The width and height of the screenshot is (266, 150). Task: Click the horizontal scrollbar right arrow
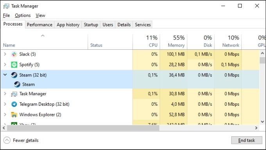point(256,128)
